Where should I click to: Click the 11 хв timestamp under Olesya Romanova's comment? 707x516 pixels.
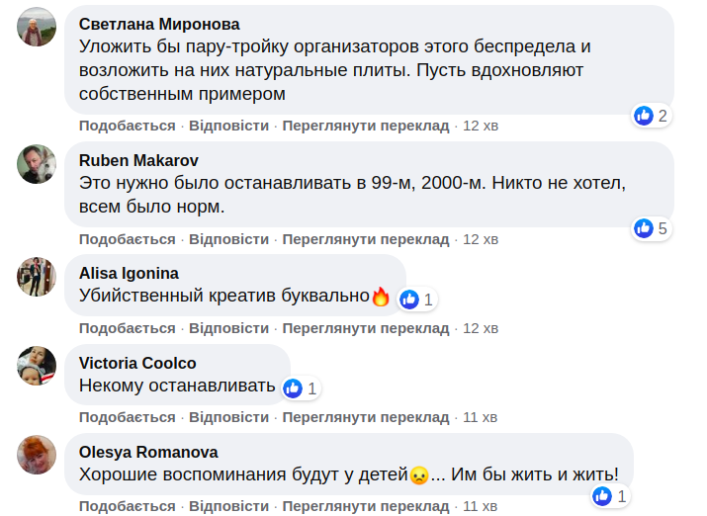tap(481, 506)
